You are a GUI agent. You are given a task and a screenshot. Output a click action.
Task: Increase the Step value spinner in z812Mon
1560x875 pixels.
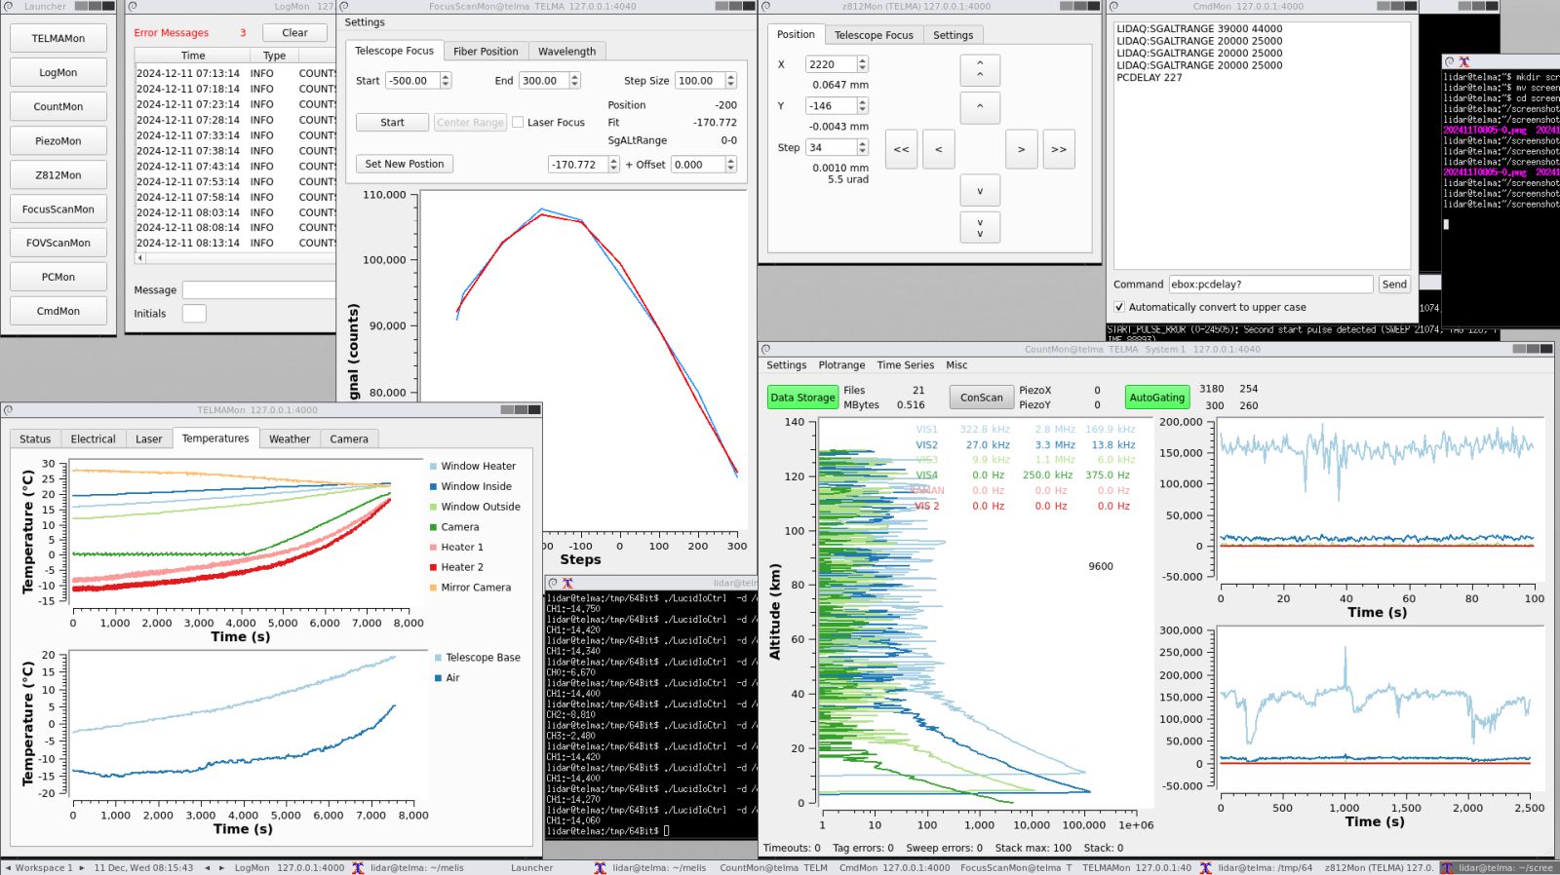(x=862, y=143)
